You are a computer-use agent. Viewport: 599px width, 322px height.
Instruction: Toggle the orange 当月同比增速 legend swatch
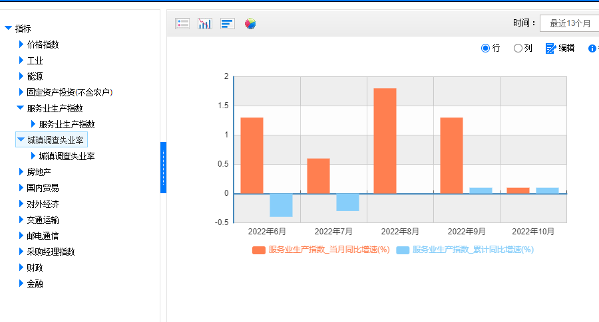click(x=259, y=250)
